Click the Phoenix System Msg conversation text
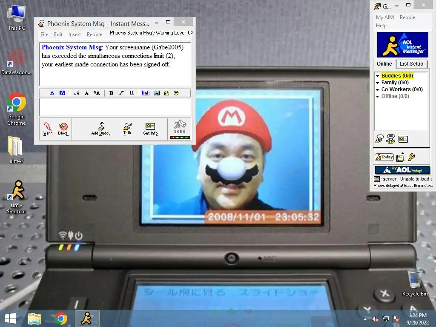 point(112,56)
